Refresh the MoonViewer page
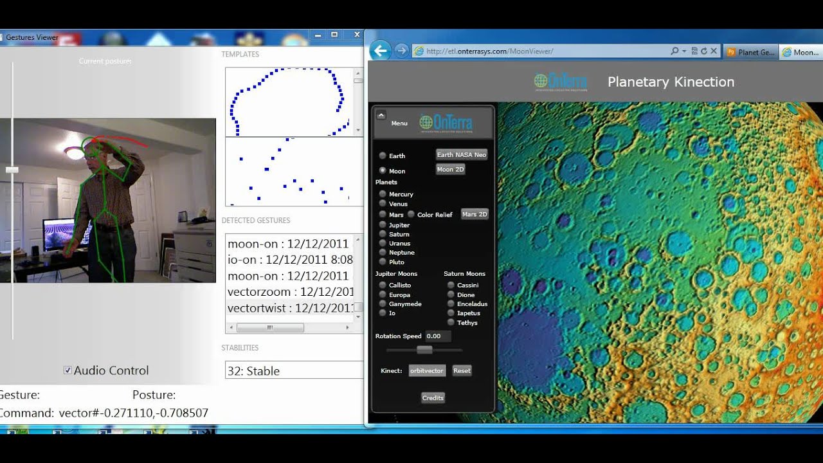Screen dimensions: 823x463 coord(704,51)
